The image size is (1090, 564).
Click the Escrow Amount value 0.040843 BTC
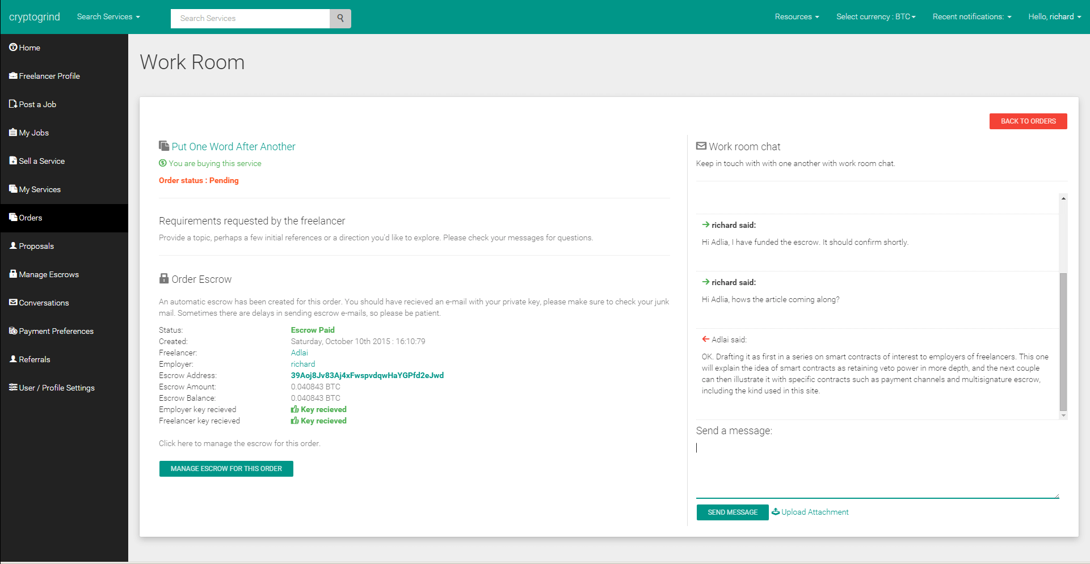315,387
